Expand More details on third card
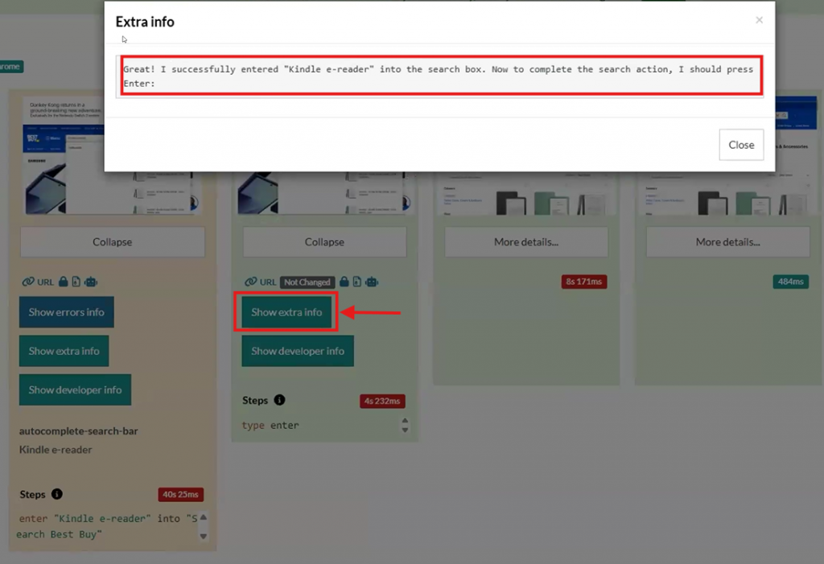Image resolution: width=824 pixels, height=564 pixels. [x=525, y=241]
